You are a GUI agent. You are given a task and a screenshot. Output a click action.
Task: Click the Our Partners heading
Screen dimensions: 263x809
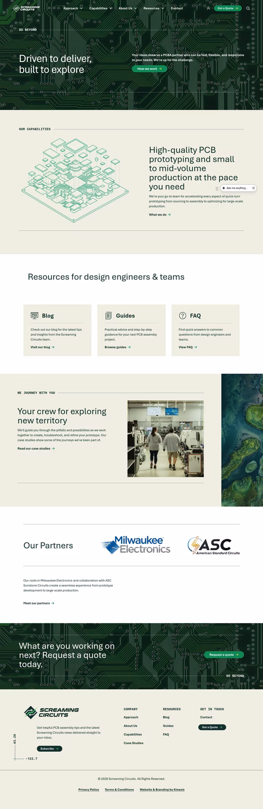pos(48,546)
